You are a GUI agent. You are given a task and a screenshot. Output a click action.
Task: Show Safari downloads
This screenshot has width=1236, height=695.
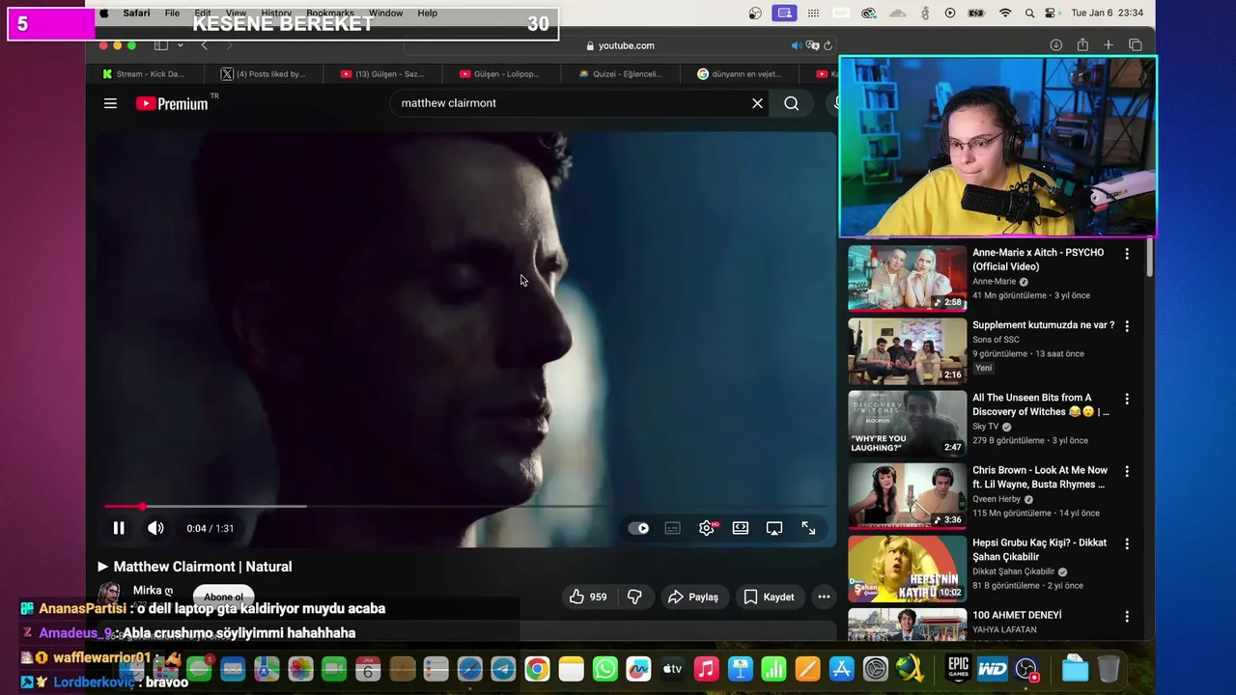coord(1056,45)
